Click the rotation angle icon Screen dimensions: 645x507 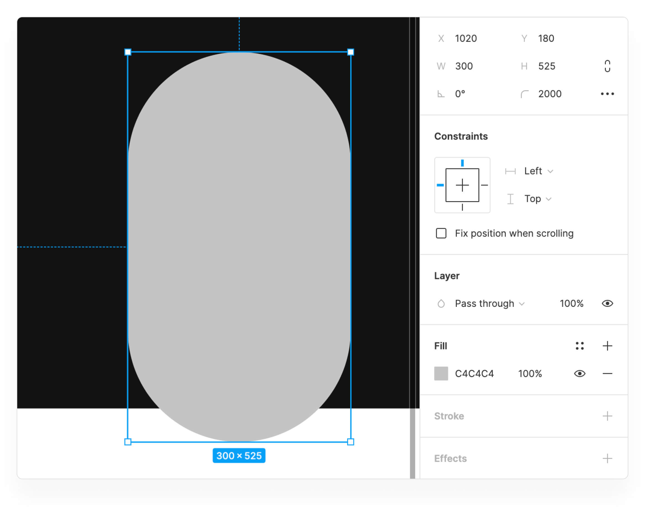coord(441,94)
